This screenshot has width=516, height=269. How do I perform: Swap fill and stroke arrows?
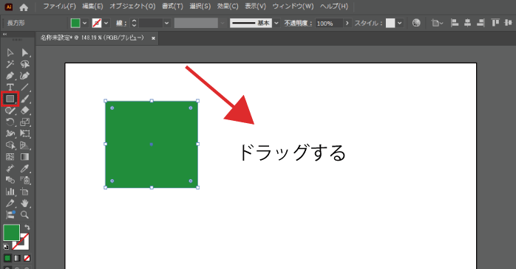click(x=27, y=227)
